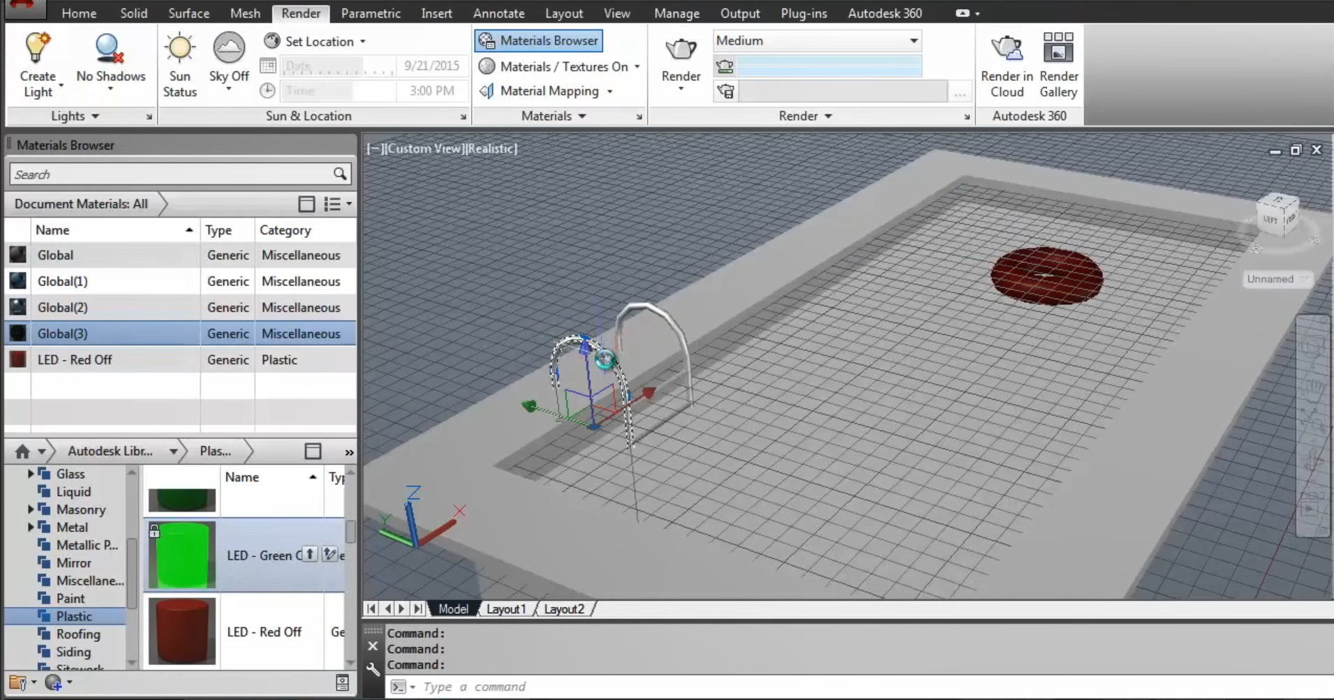1334x700 pixels.
Task: Click the render window teapot icon
Action: [725, 91]
